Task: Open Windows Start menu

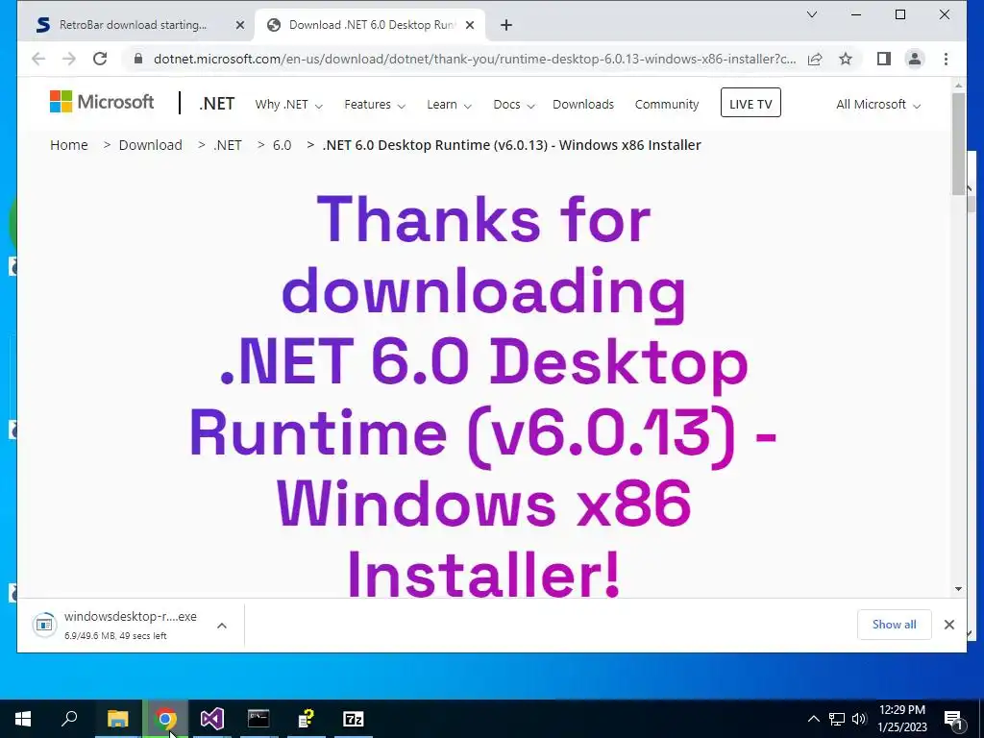Action: pos(23,719)
